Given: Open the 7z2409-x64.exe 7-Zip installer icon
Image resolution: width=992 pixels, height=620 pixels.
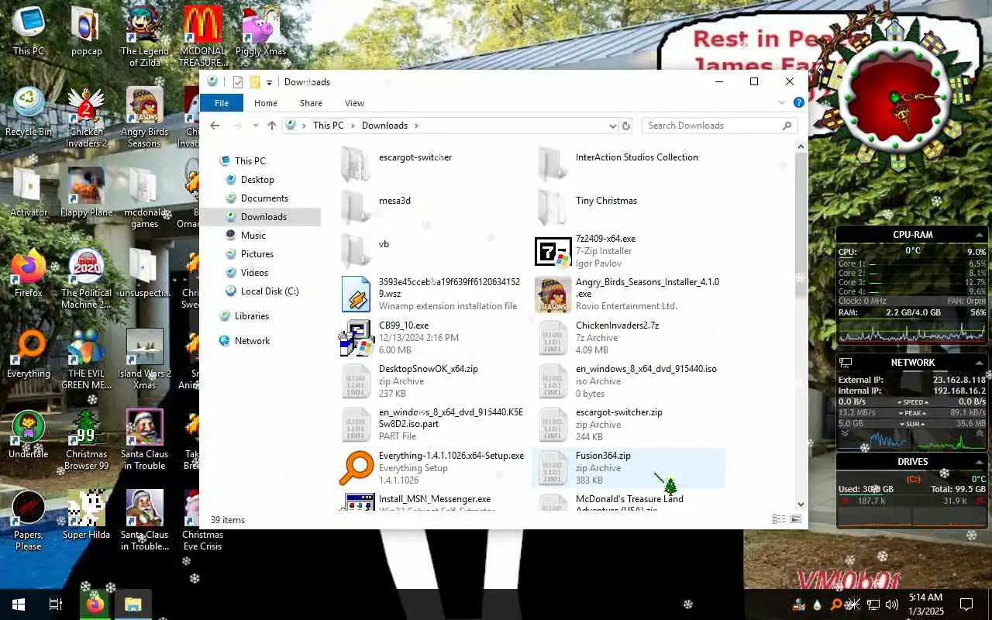Looking at the screenshot, I should tap(553, 251).
